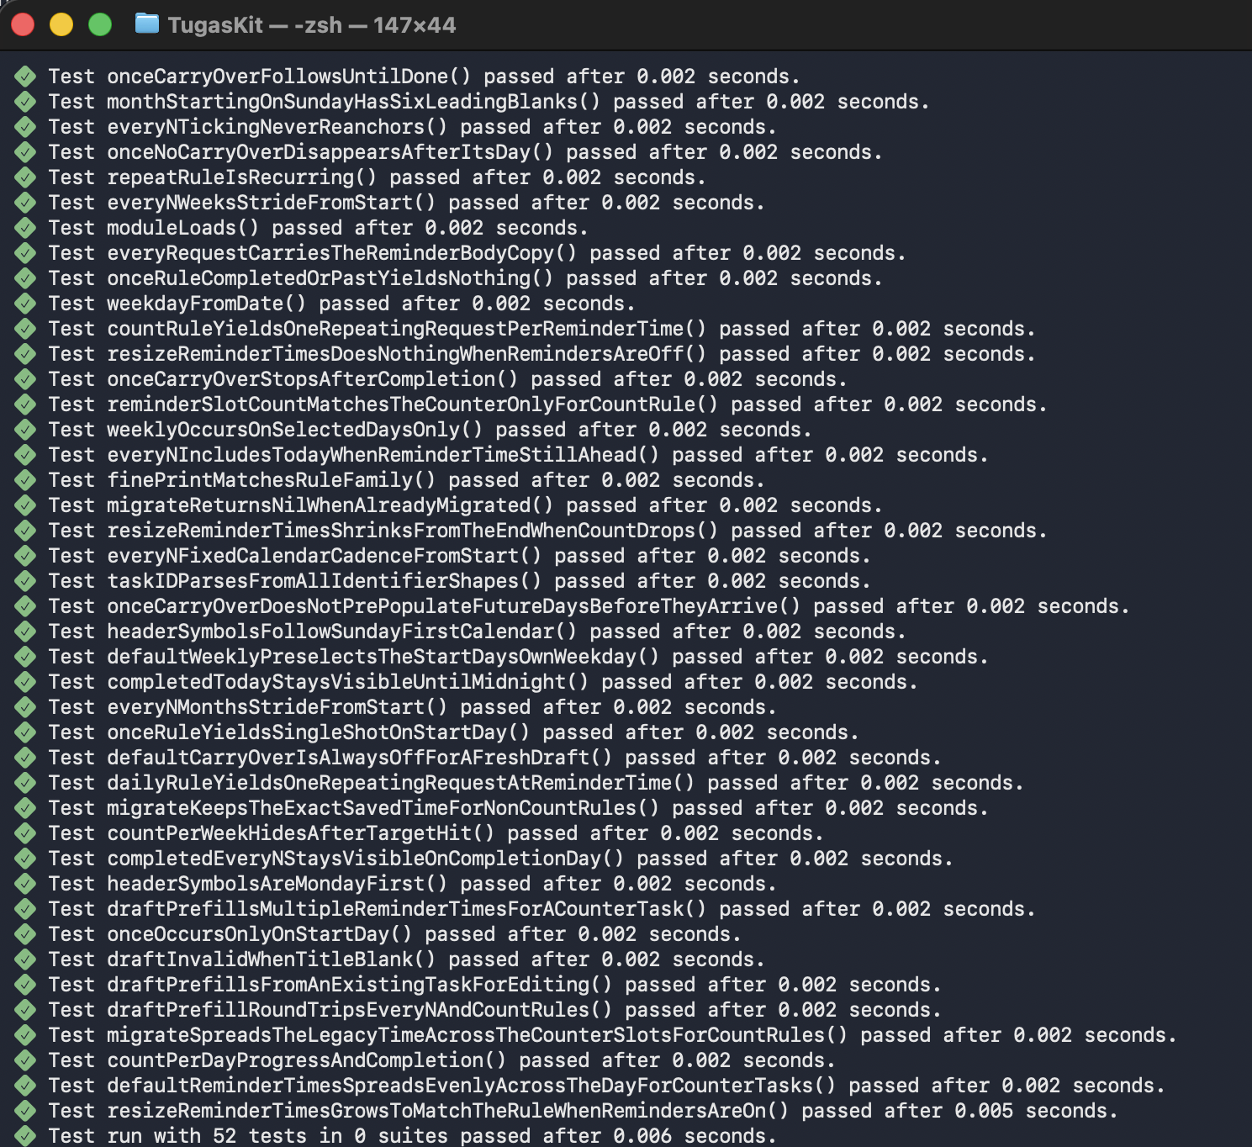This screenshot has height=1147, width=1252.
Task: Click the text 'defaultCarryOverIsAlwaysOffForAFreshDraft()'
Action: coord(360,758)
